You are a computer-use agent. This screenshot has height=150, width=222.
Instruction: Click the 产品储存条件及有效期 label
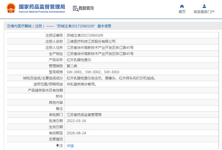click(45, 90)
